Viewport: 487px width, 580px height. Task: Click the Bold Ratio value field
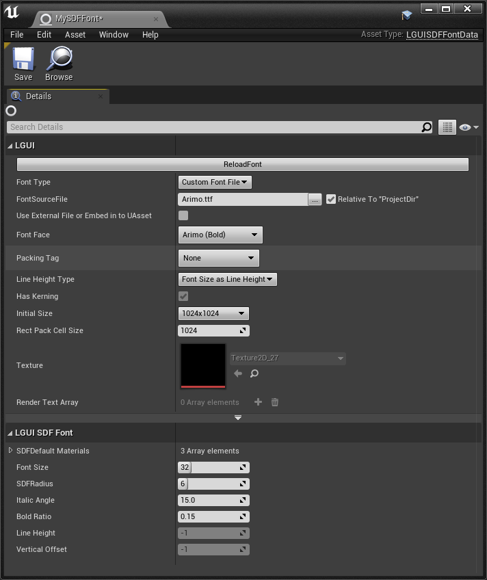(x=213, y=516)
